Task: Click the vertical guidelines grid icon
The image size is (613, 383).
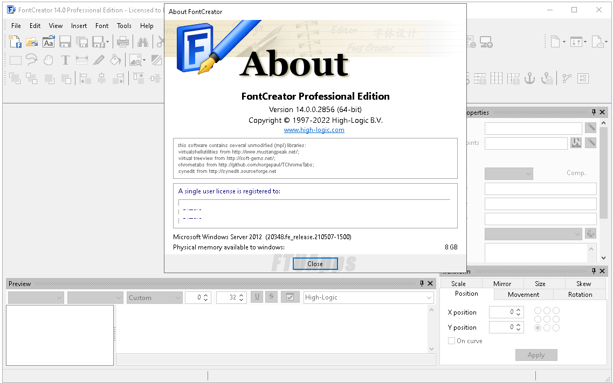Action: 496,79
